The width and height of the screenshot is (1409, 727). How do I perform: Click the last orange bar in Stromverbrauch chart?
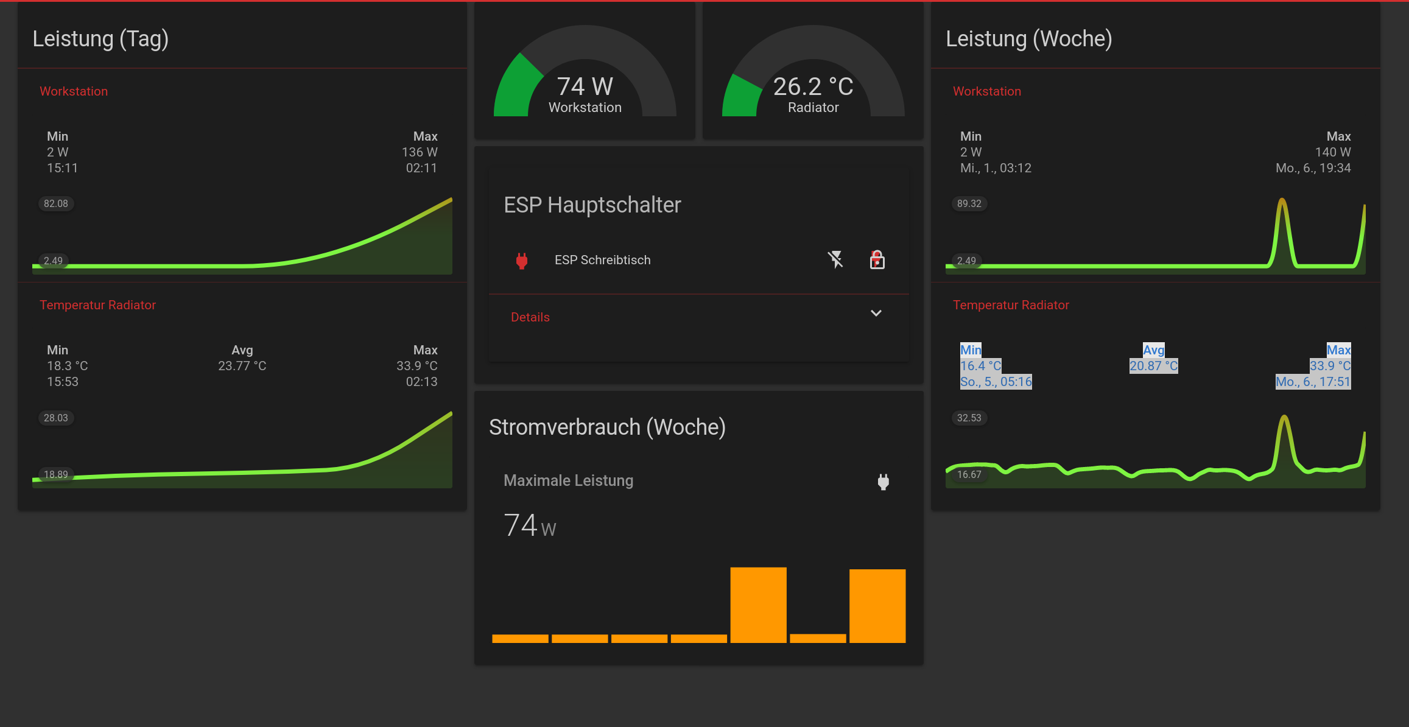click(877, 606)
